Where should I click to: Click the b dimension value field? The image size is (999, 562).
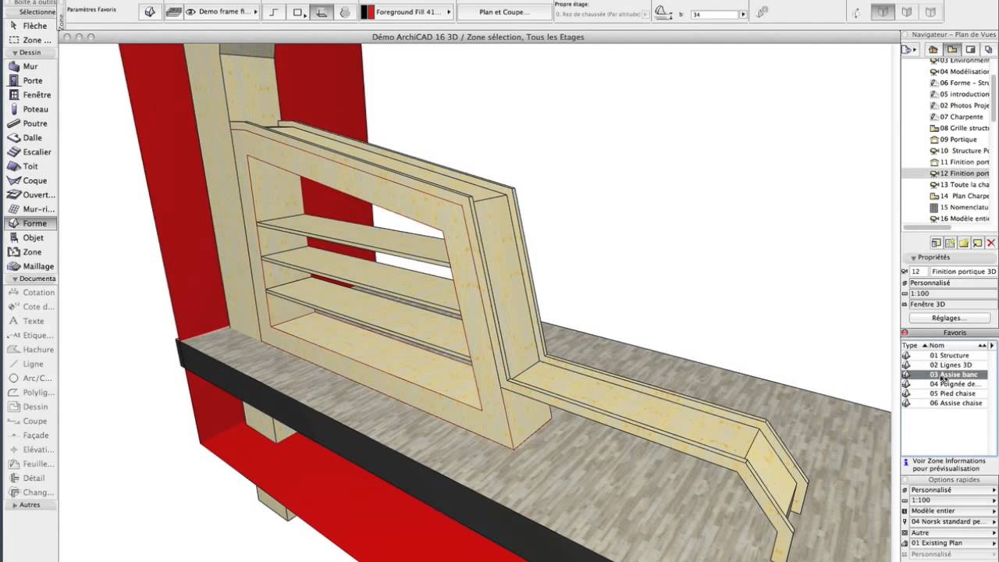coord(713,14)
